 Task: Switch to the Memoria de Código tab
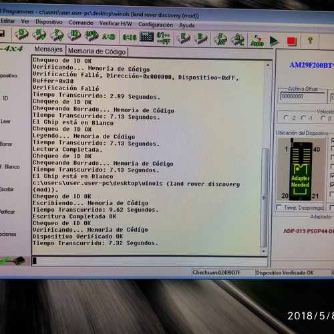(97, 51)
